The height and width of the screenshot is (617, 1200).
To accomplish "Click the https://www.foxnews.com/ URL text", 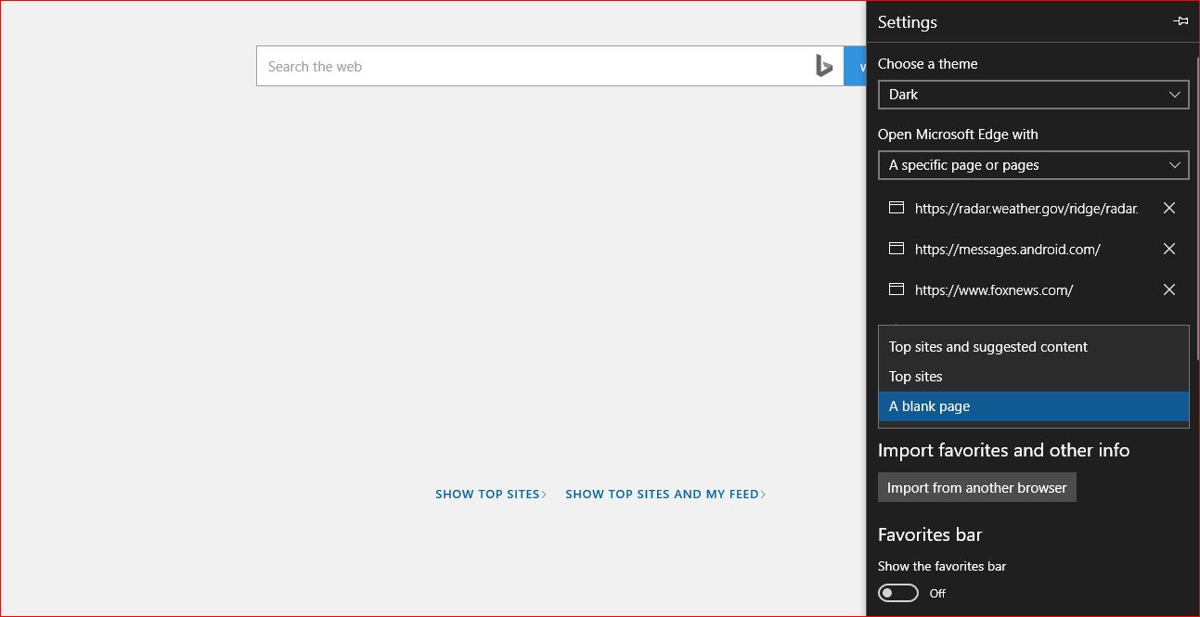I will 994,290.
